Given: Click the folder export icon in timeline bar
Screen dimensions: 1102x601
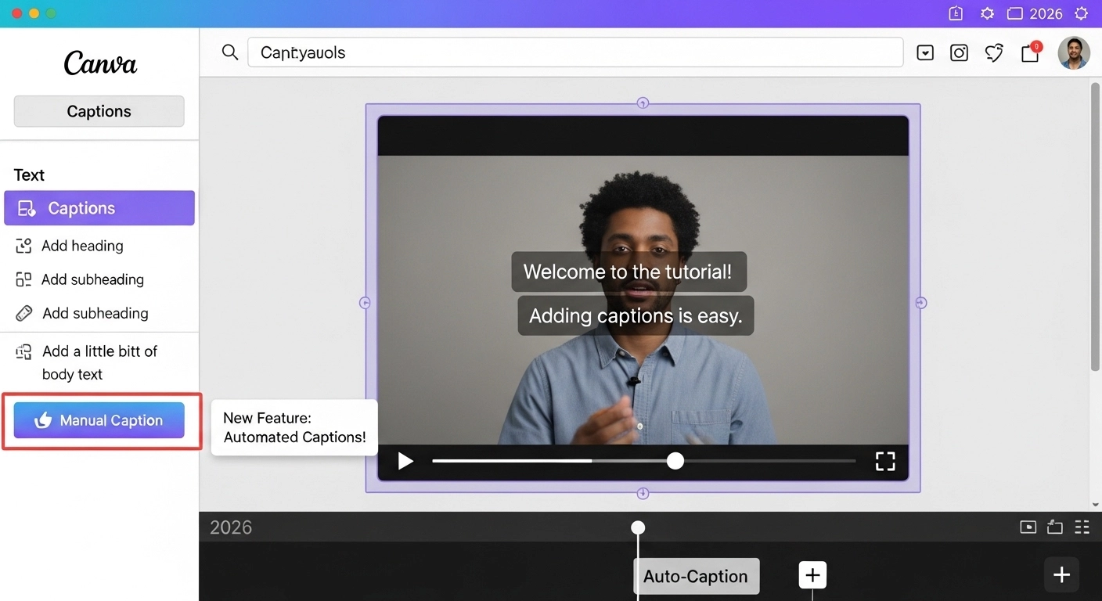Looking at the screenshot, I should point(1055,527).
